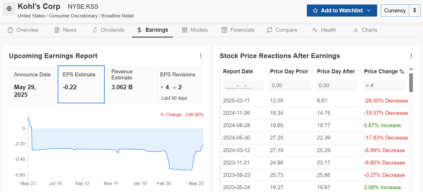The width and height of the screenshot is (423, 192).
Task: Switch to the News tab
Action: (65, 30)
